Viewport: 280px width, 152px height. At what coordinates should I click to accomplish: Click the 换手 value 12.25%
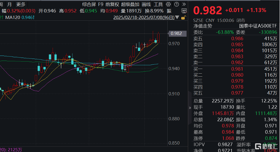269,101
